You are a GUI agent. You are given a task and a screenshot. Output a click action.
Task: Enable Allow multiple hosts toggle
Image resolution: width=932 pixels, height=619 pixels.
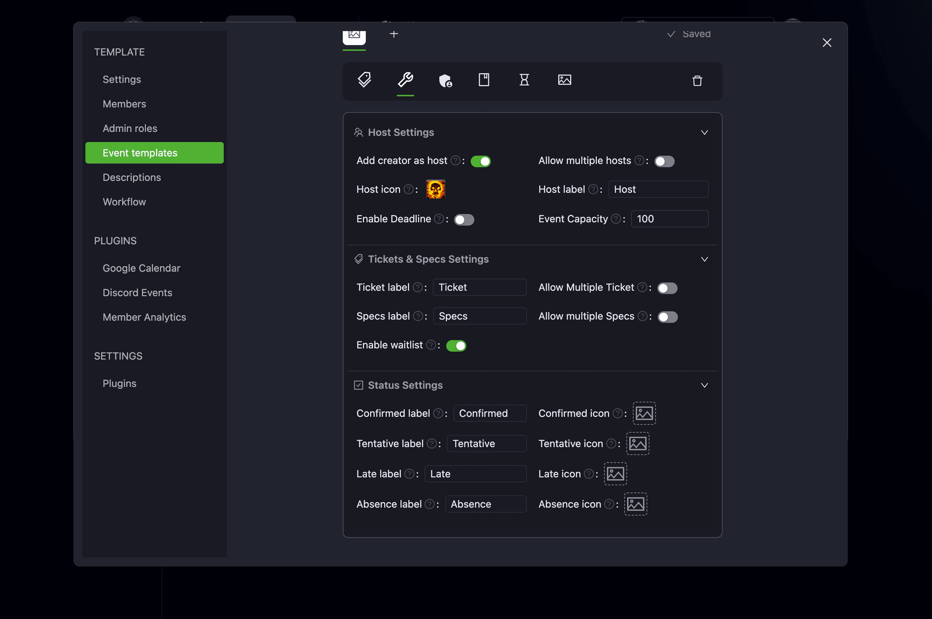pyautogui.click(x=664, y=161)
